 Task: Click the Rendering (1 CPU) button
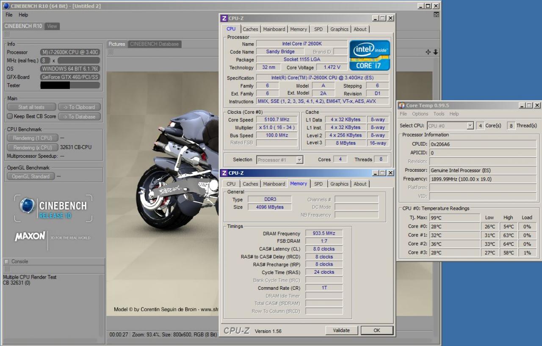(x=33, y=138)
